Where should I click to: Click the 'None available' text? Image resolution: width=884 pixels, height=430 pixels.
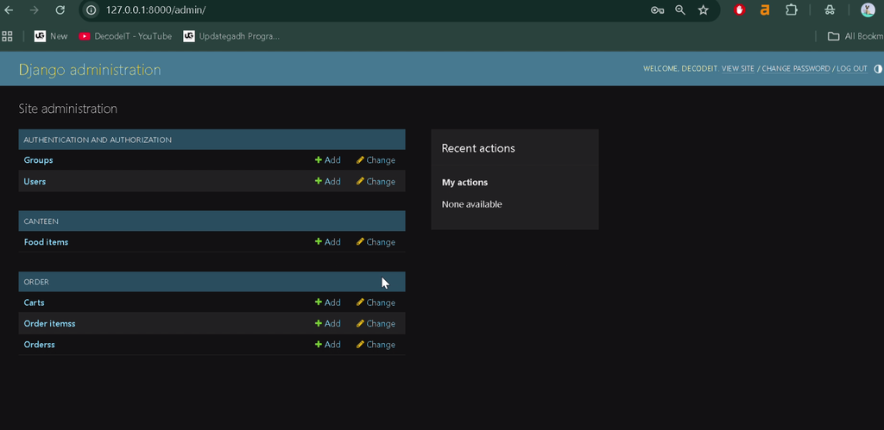[472, 203]
